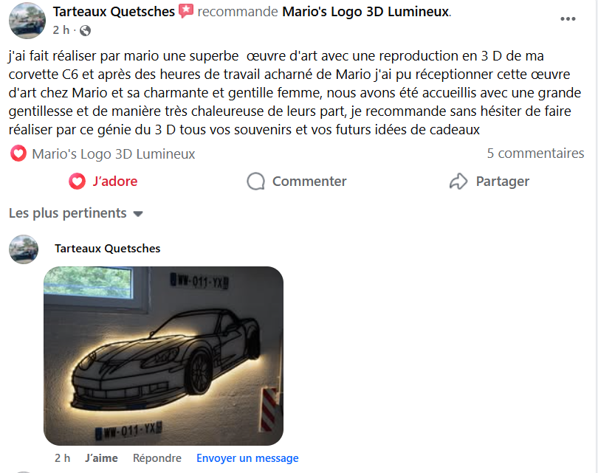This screenshot has height=473, width=598.
Task: Open the three-dot post options menu
Action: (x=568, y=18)
